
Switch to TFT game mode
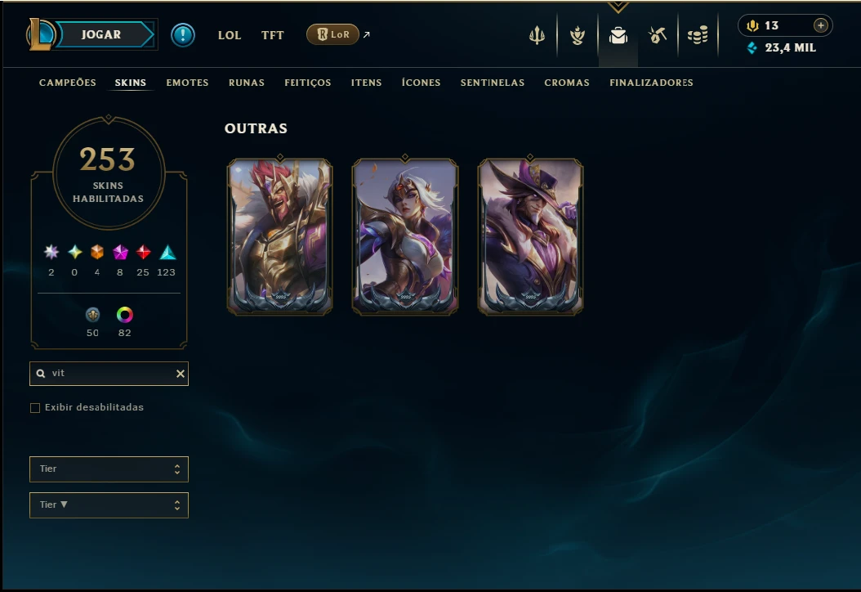(x=272, y=35)
